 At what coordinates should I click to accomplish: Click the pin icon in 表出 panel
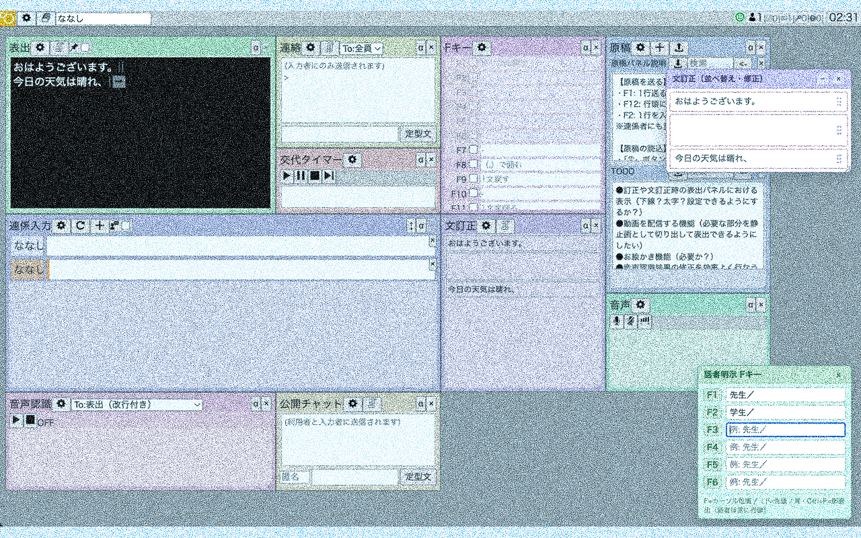tap(74, 48)
